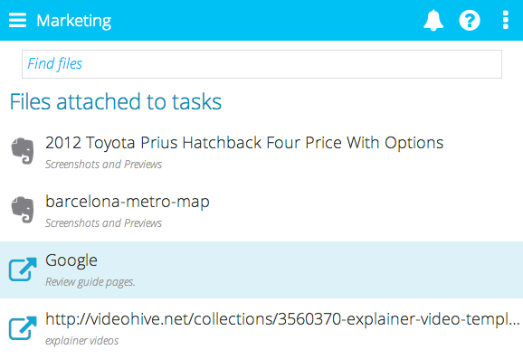This screenshot has width=523, height=359.
Task: Click 'Screenshots and Previews' under barcelona-metro-map
Action: coord(104,223)
